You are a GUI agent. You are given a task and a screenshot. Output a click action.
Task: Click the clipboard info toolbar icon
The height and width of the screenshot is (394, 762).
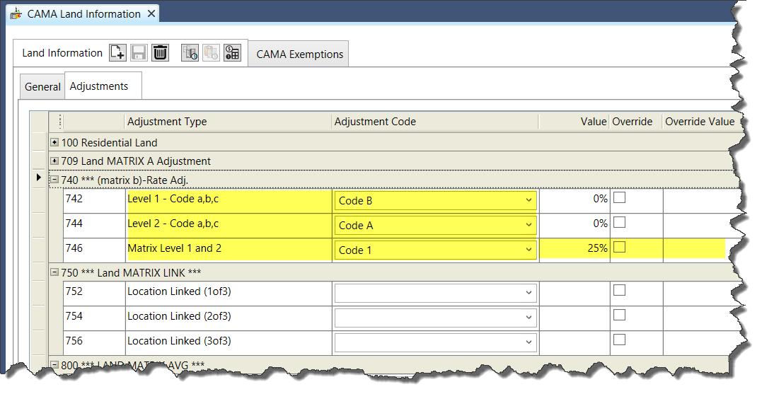tap(211, 53)
